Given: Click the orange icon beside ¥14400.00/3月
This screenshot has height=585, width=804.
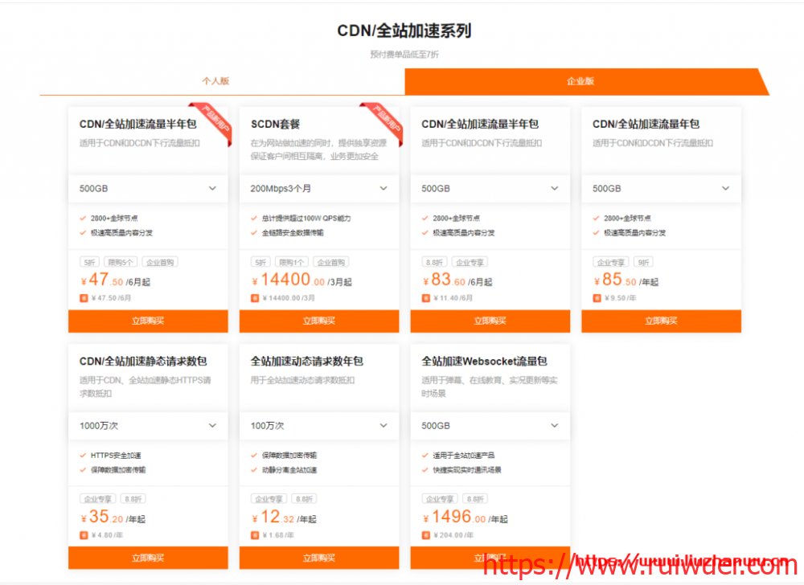Looking at the screenshot, I should pyautogui.click(x=255, y=297).
